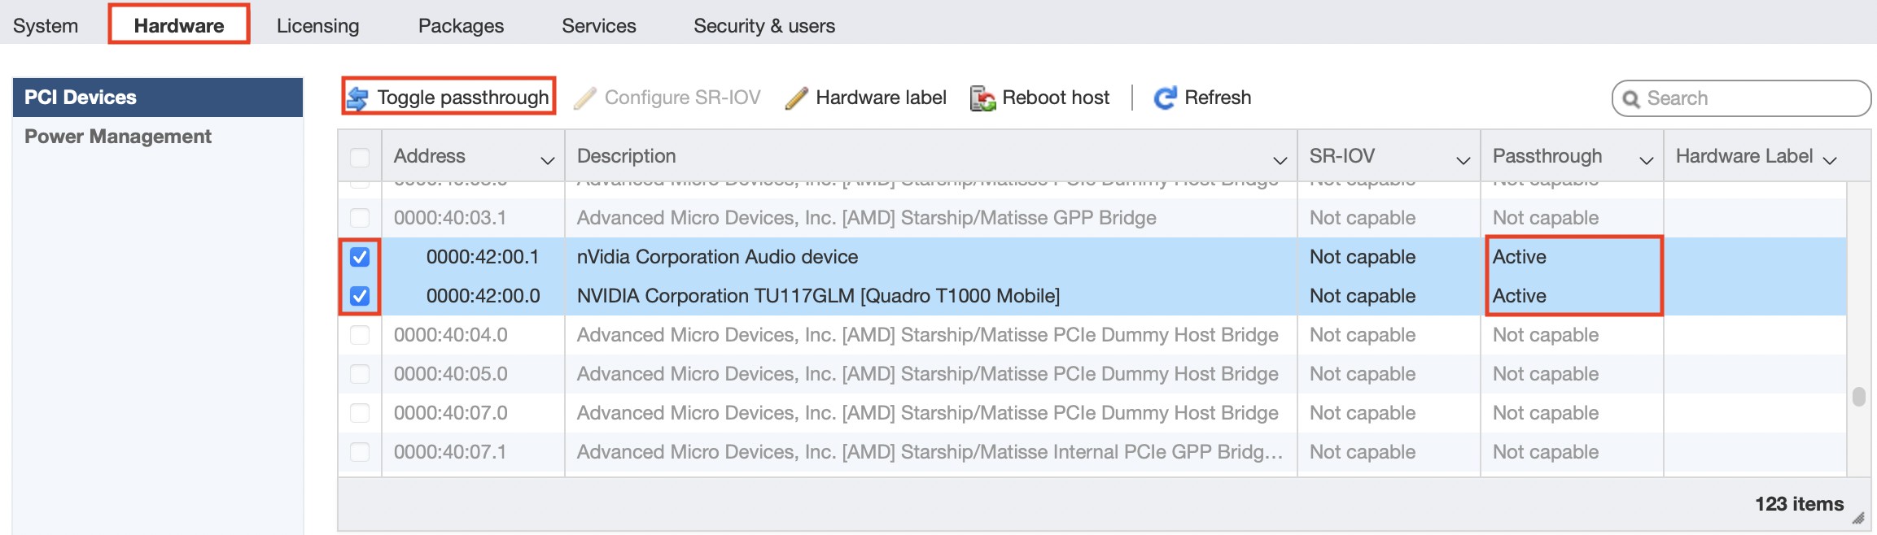This screenshot has width=1877, height=535.
Task: Click the magnifier icon in Search box
Action: (1630, 99)
